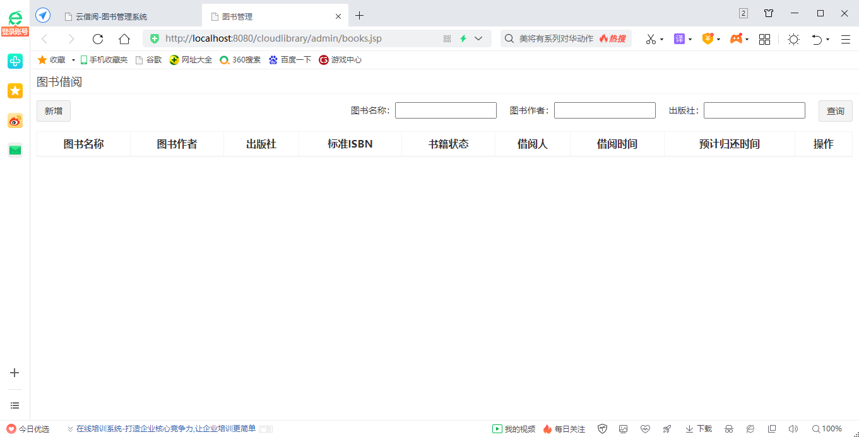Click the window count badge showing 2
The height and width of the screenshot is (437, 859).
coord(743,13)
